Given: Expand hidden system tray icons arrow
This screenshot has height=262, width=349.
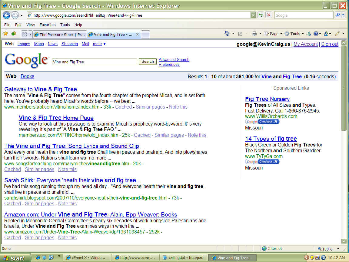Looking at the screenshot, I should coord(307,257).
